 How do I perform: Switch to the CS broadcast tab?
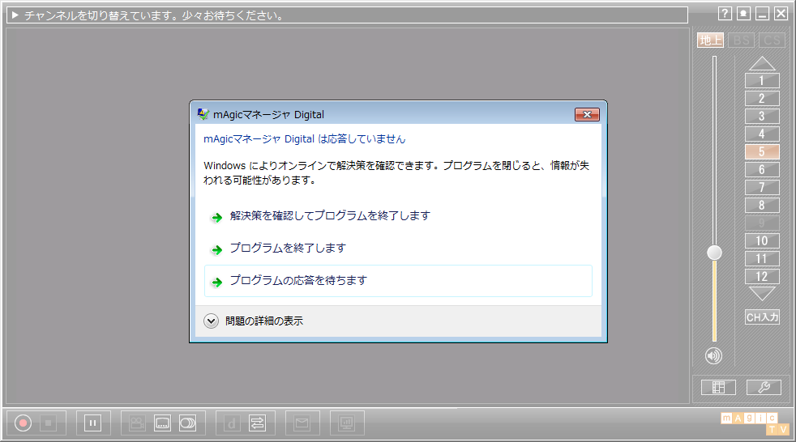click(x=772, y=40)
